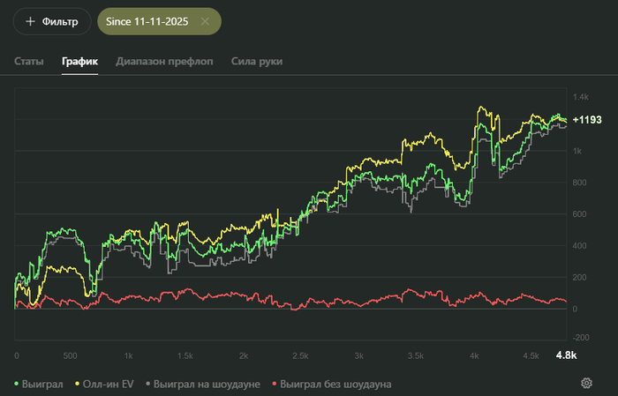The height and width of the screenshot is (396, 618).
Task: Click the 600 y-axis label
Action: tap(579, 214)
